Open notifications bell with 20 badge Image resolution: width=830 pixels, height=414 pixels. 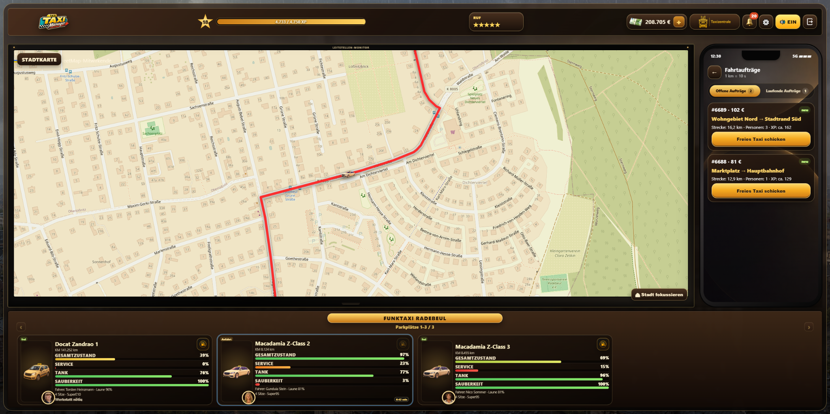click(750, 22)
